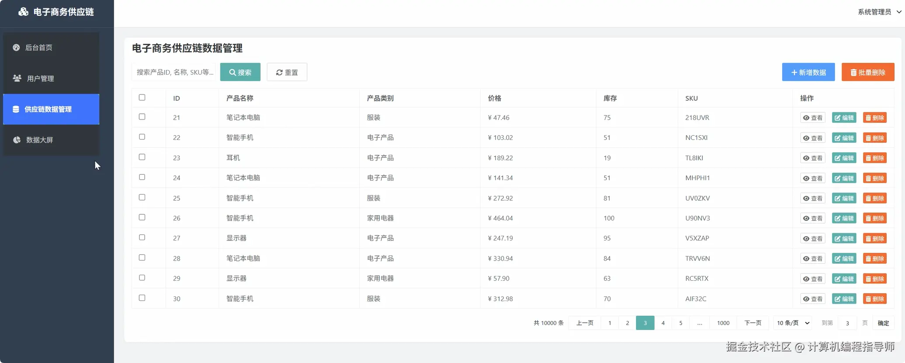The image size is (905, 363).
Task: Edit the row with SKU MHPHI1
Action: 844,178
